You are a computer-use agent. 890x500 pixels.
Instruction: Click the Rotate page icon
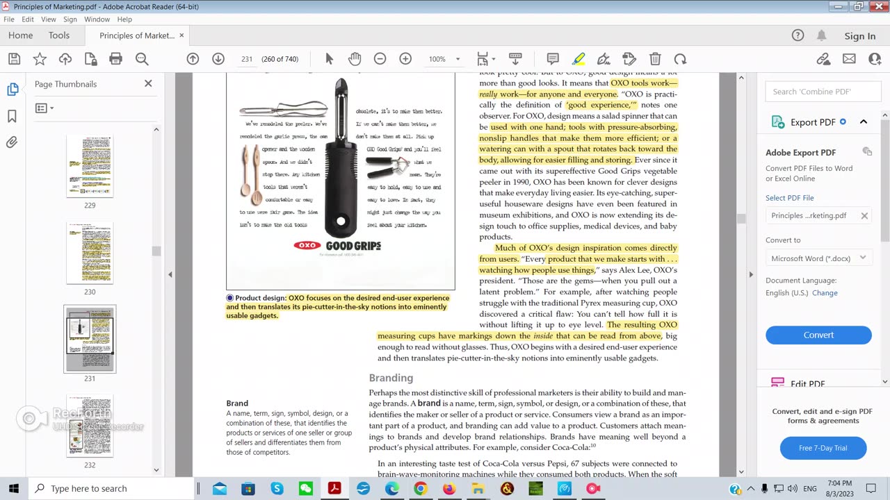pyautogui.click(x=680, y=59)
